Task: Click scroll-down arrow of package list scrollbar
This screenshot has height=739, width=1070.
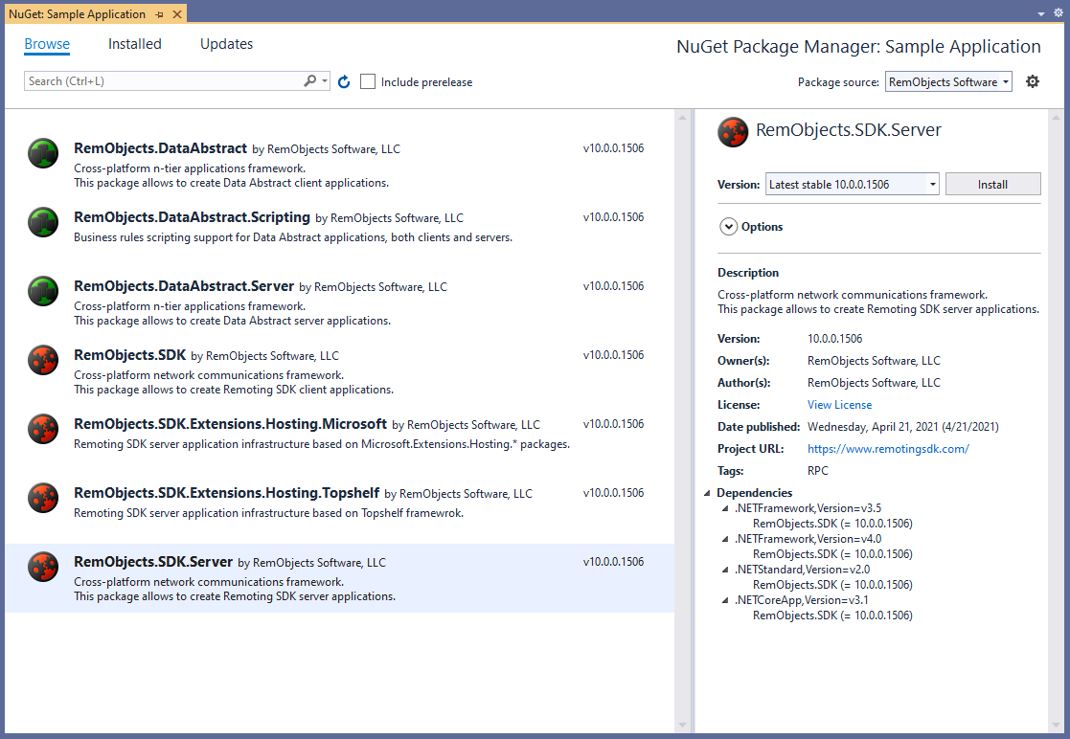Action: [682, 725]
